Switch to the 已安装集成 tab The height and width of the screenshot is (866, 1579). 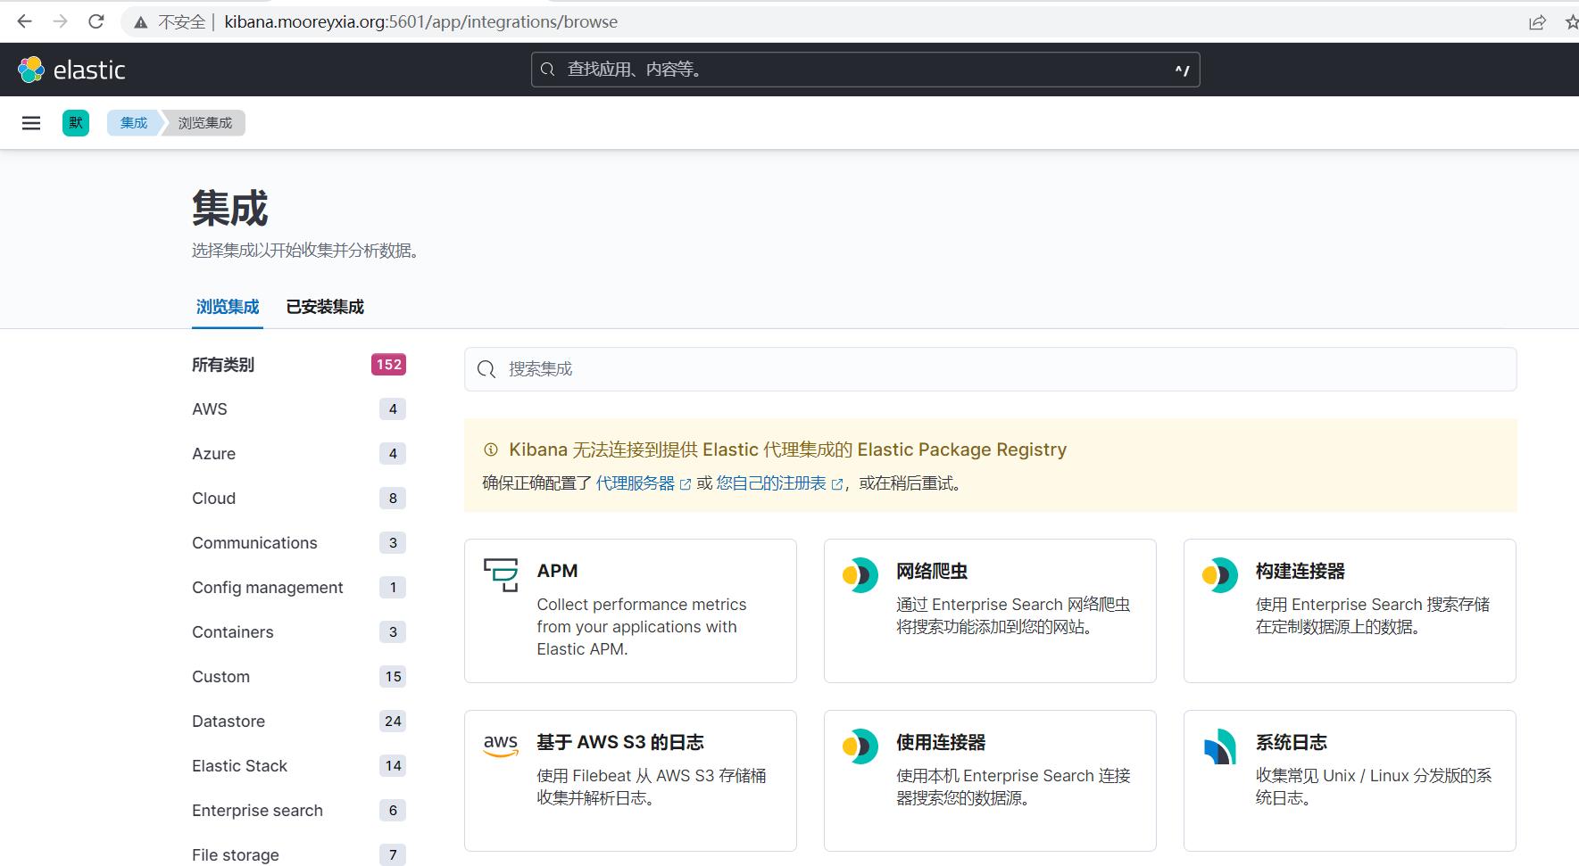(x=325, y=307)
